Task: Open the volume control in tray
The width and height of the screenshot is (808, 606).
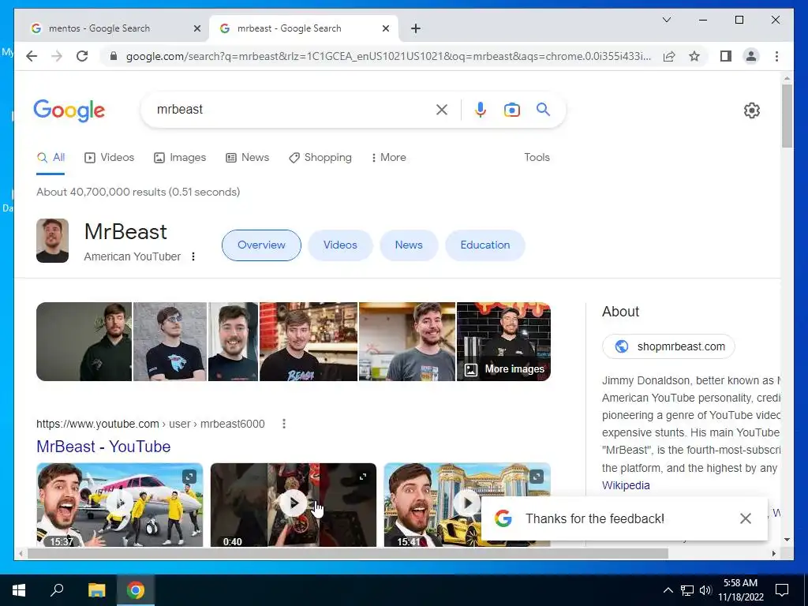Action: tap(706, 590)
